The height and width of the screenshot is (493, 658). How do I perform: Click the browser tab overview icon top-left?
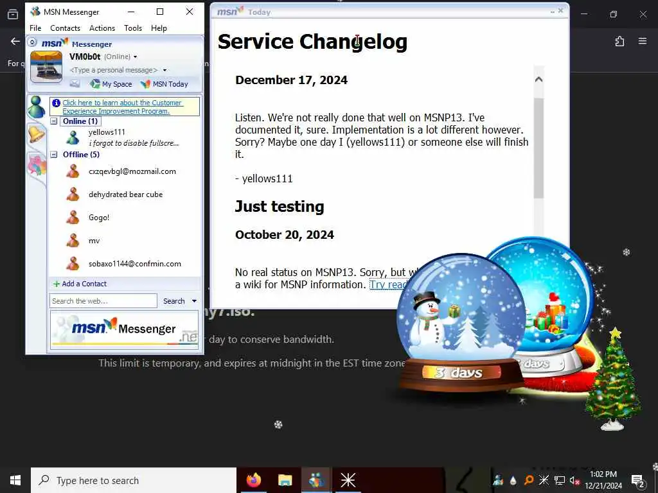tap(13, 14)
